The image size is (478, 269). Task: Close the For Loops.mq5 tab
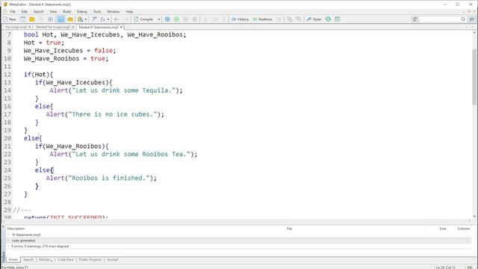30,27
